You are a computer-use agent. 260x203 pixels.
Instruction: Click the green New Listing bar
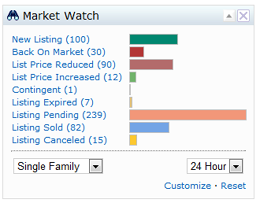click(153, 39)
